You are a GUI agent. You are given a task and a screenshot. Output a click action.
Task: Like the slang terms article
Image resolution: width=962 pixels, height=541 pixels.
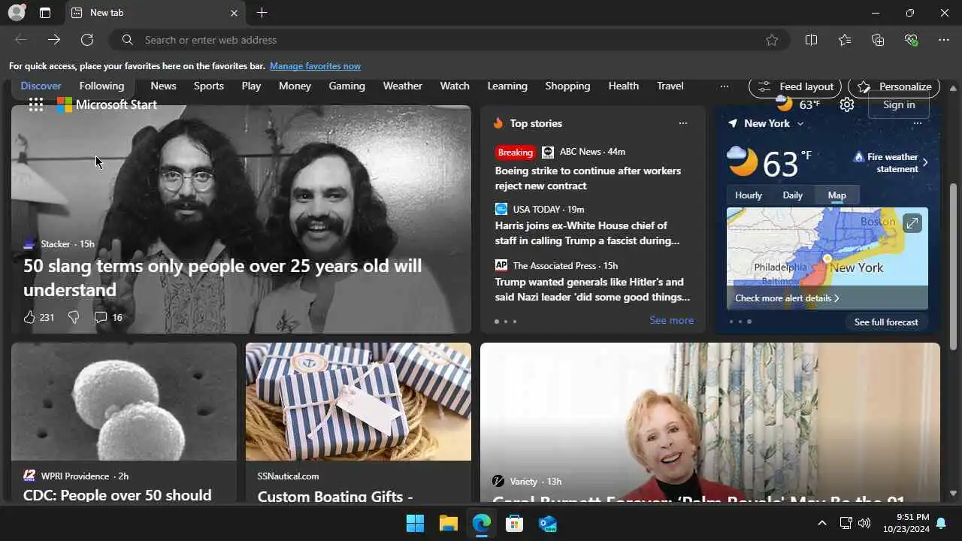tap(29, 317)
